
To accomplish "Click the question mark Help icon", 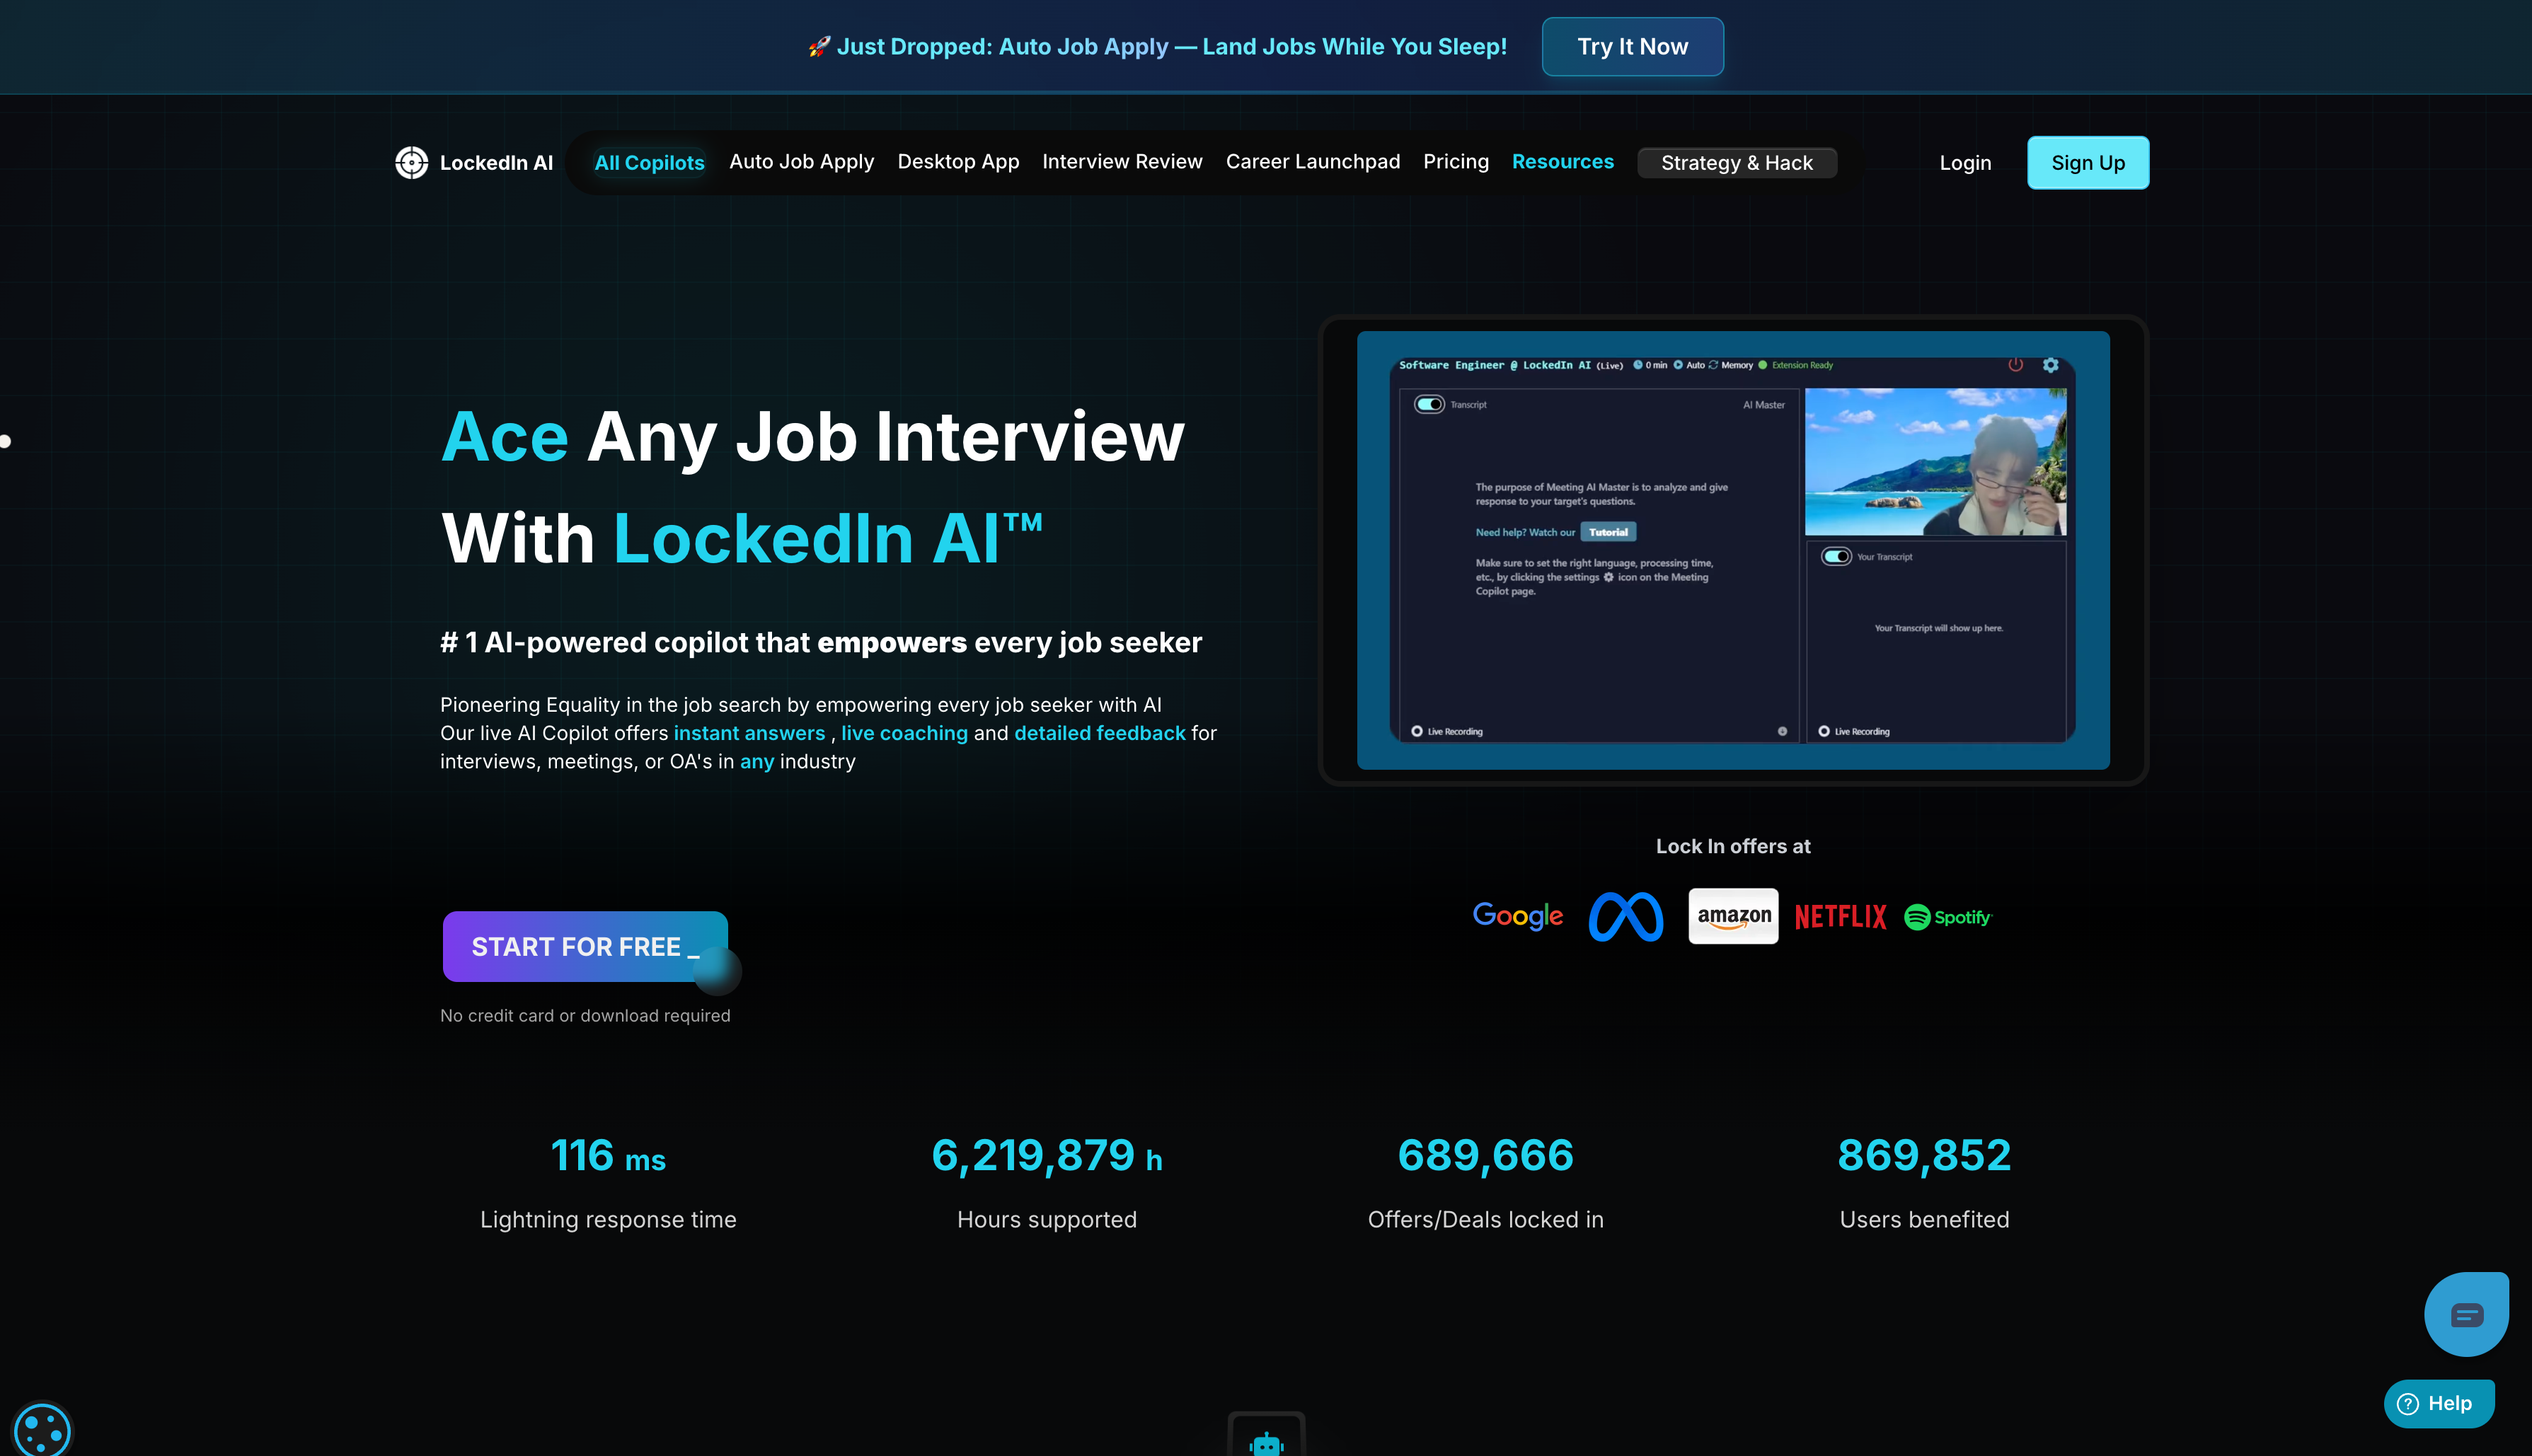I will coord(2408,1404).
